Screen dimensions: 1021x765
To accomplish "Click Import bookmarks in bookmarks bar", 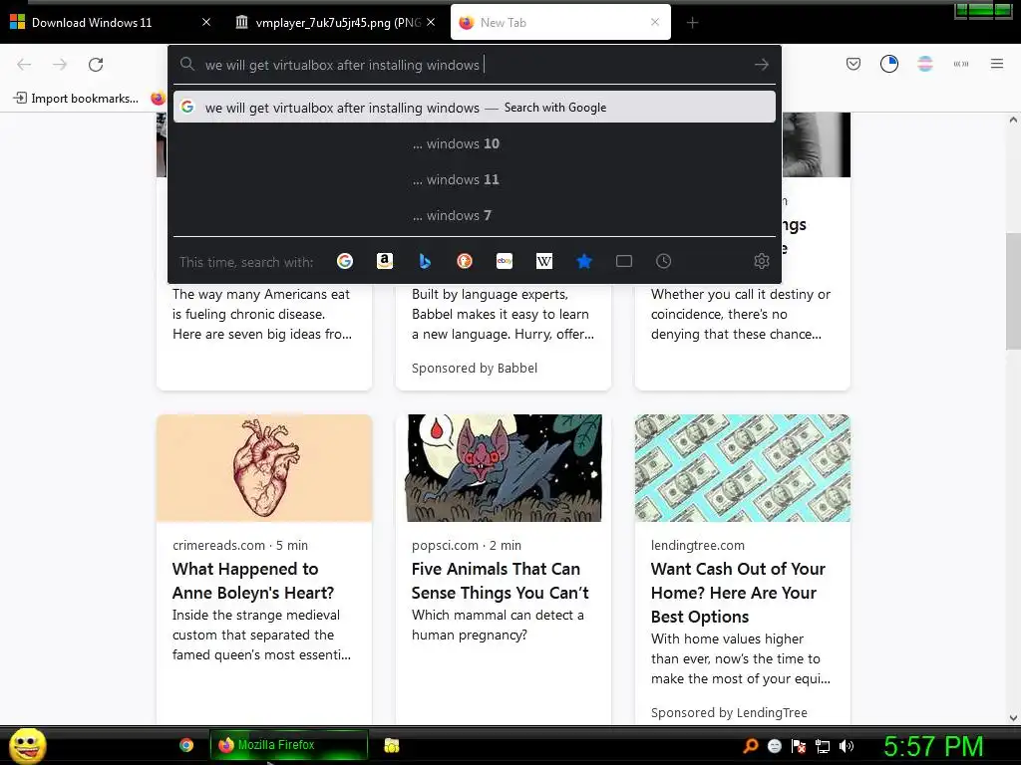I will click(76, 99).
